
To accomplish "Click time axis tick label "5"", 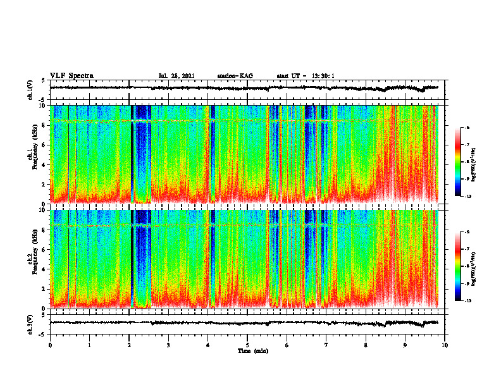I will click(x=247, y=345).
